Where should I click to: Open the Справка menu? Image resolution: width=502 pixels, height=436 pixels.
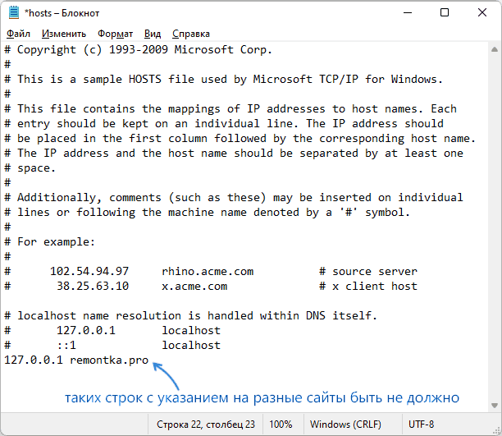point(191,34)
